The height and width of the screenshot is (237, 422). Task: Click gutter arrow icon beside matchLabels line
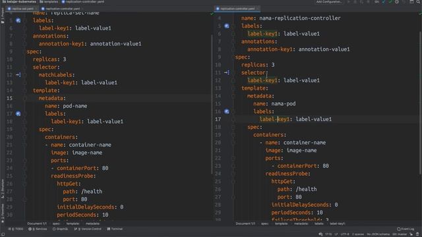(x=18, y=74)
